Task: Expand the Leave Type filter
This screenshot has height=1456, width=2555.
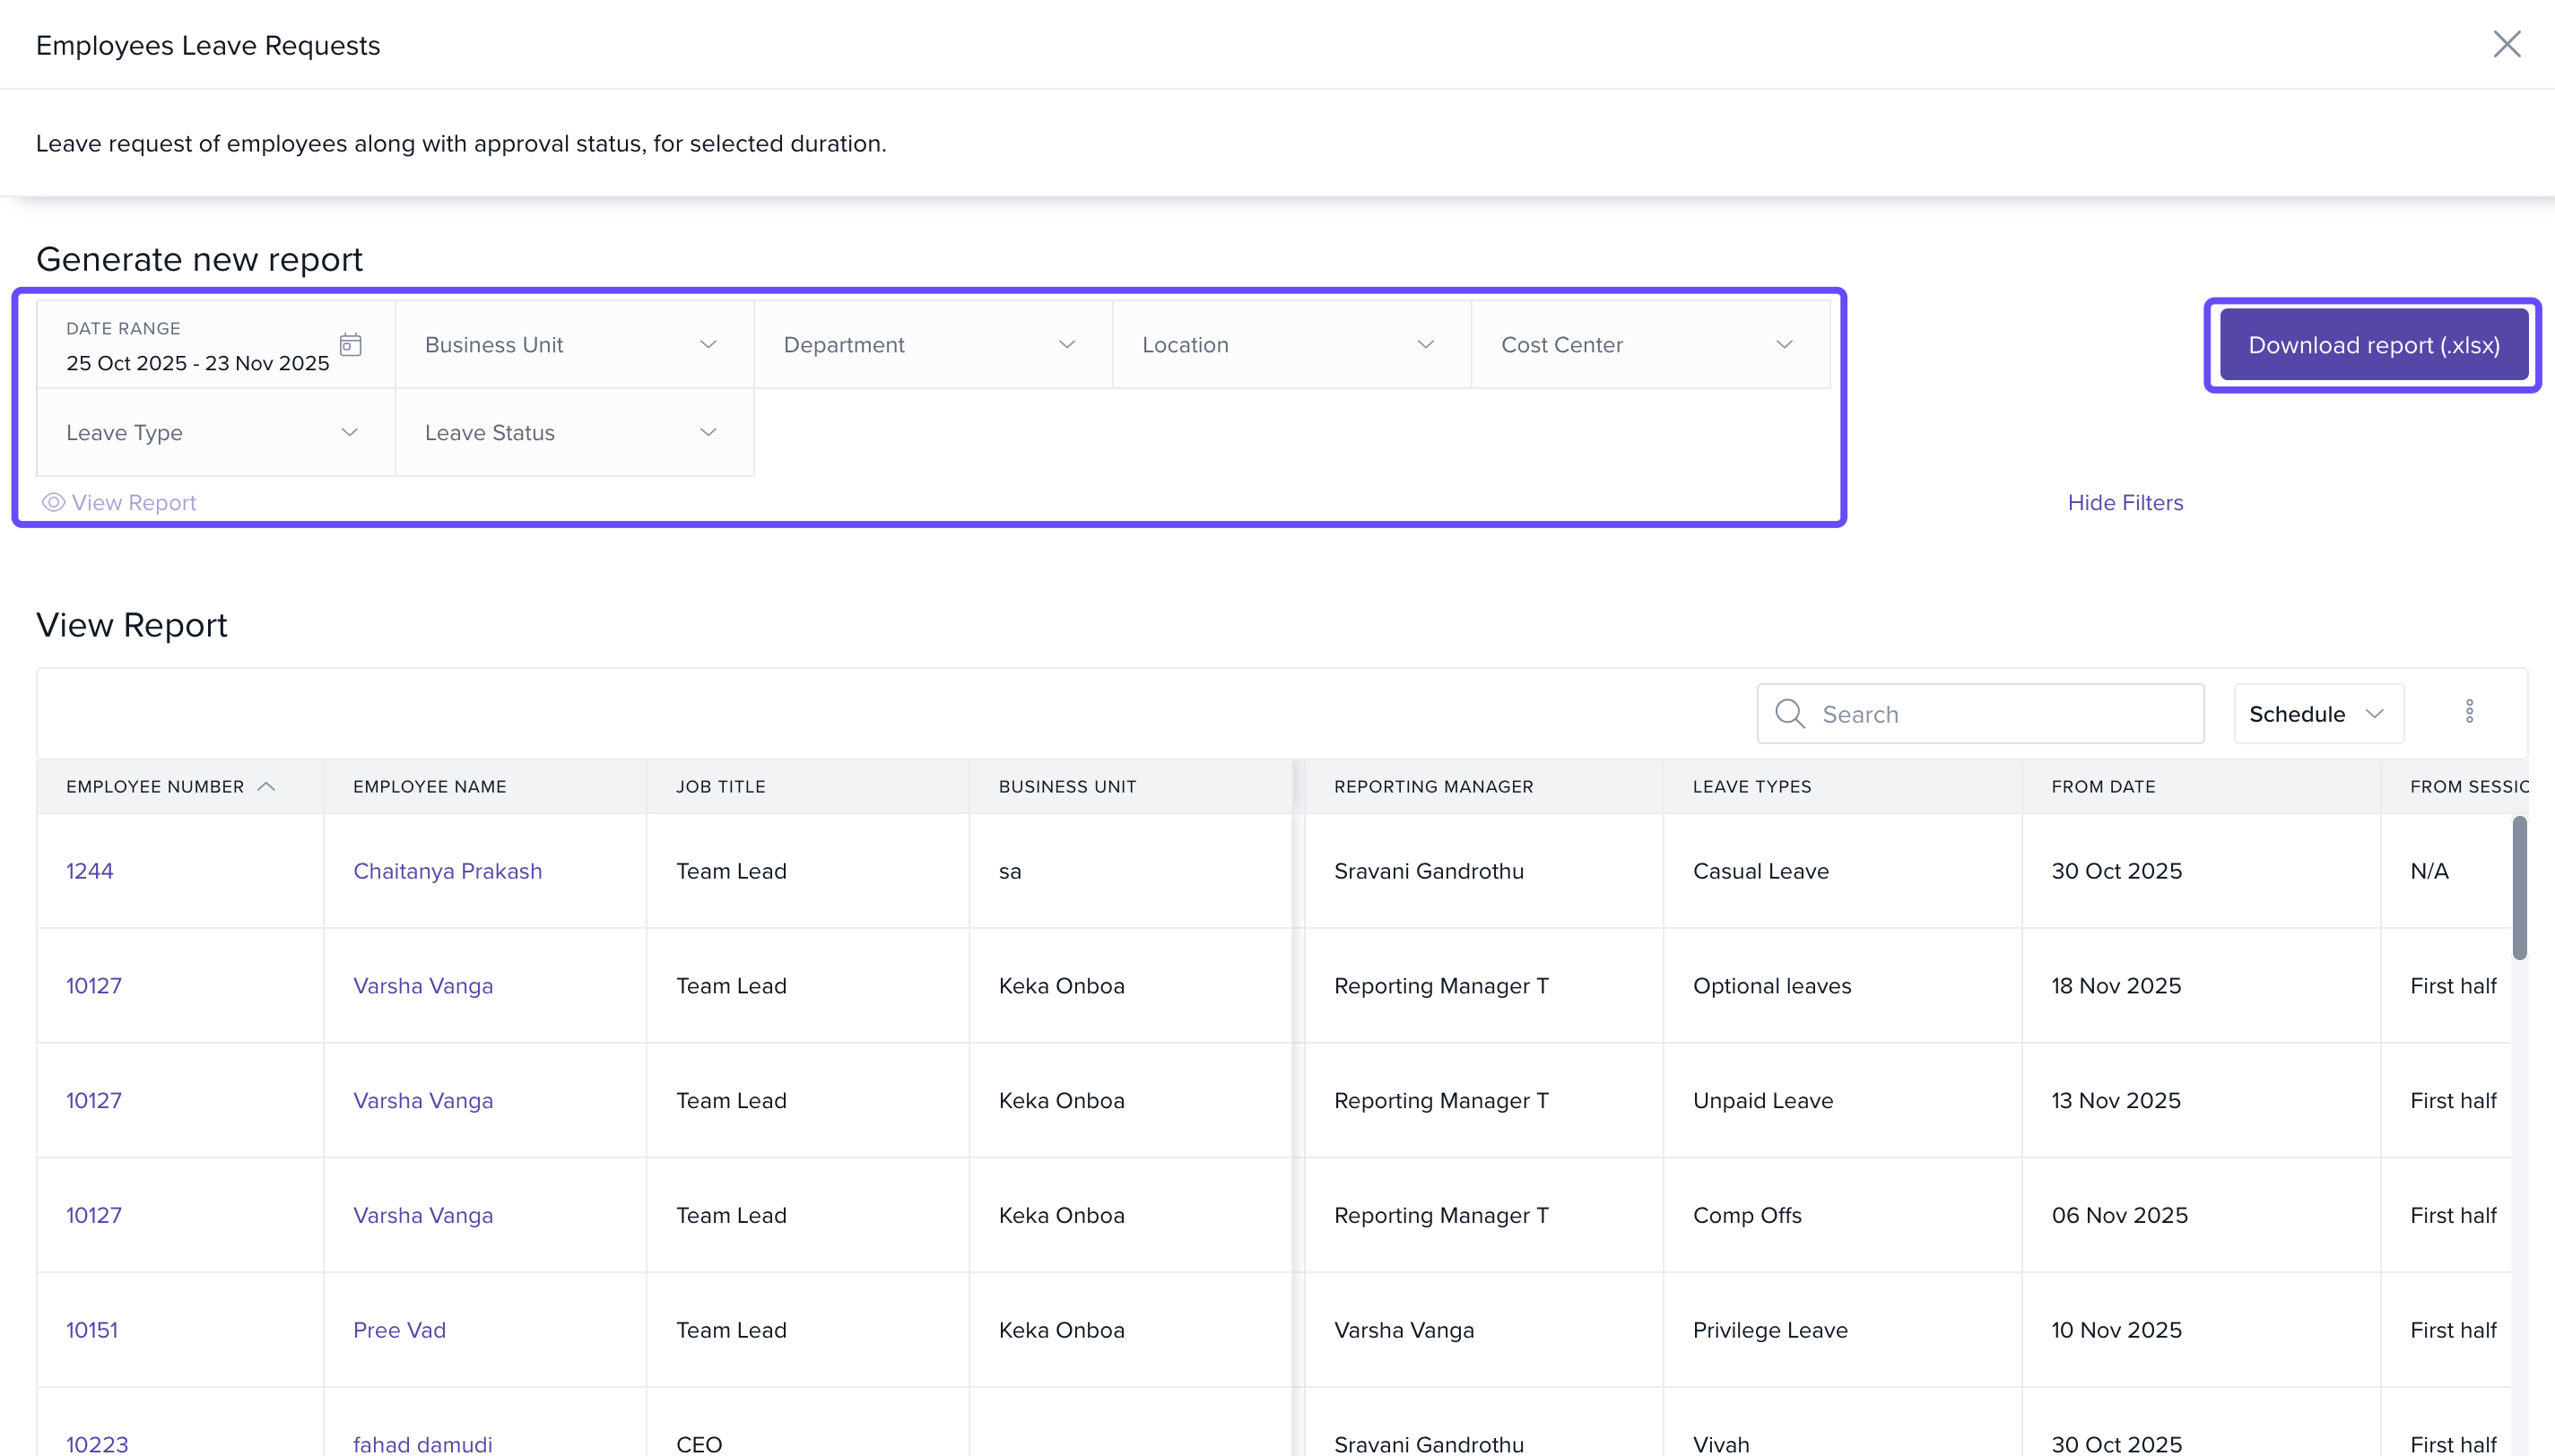Action: coord(215,433)
